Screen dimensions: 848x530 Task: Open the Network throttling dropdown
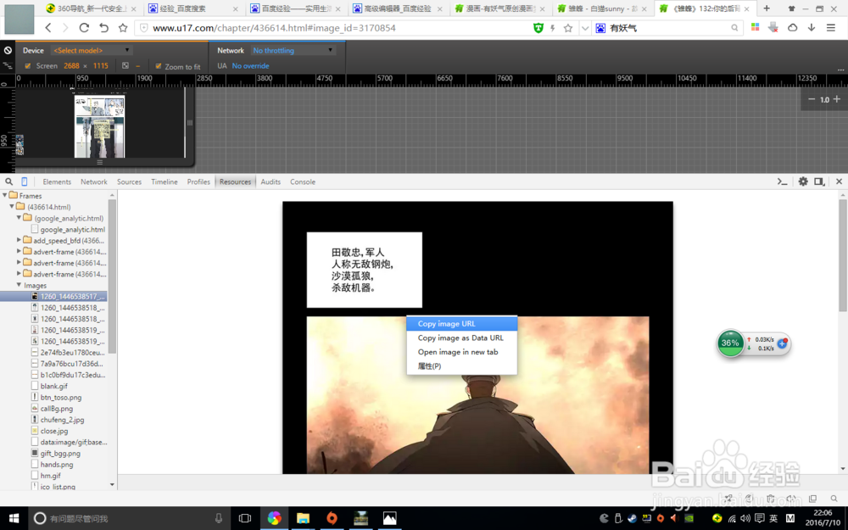pyautogui.click(x=293, y=50)
